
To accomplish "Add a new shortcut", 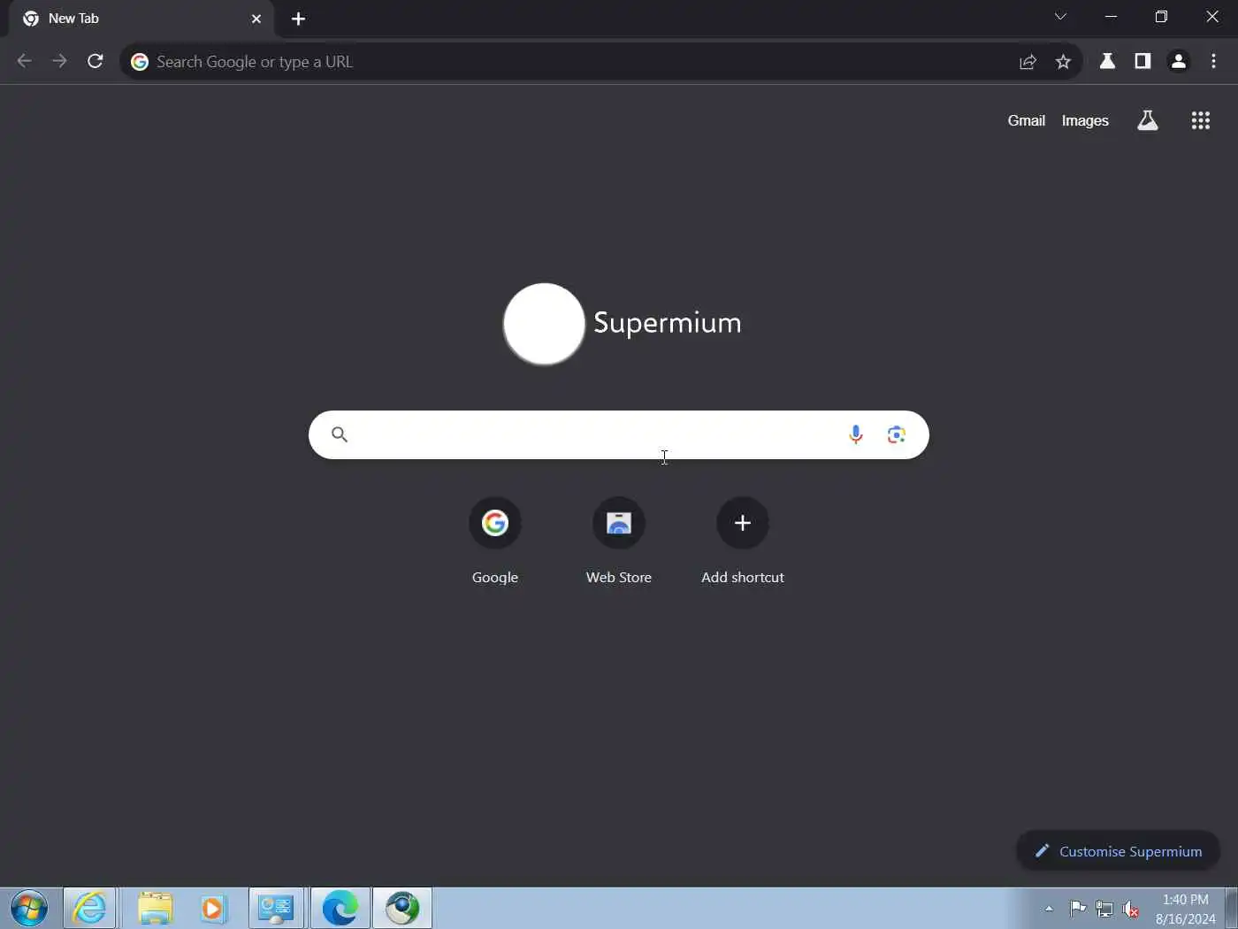I will click(x=743, y=541).
